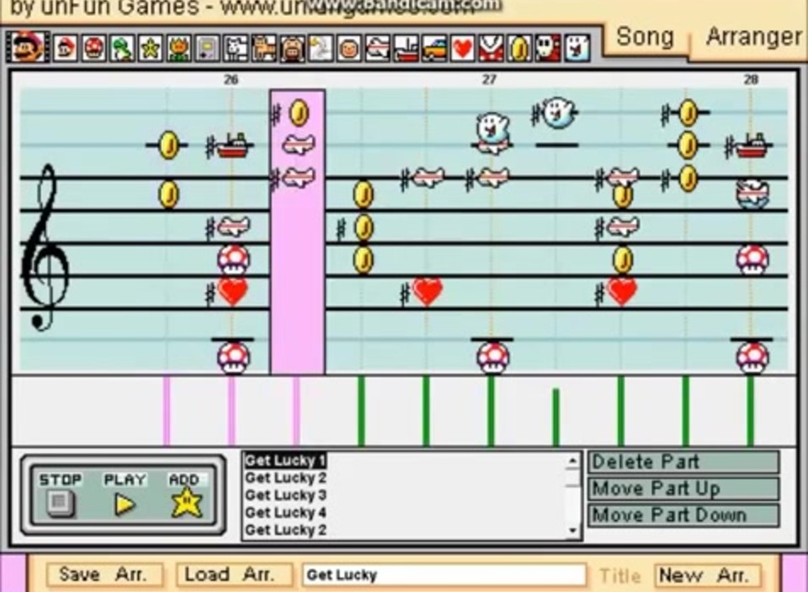Viewport: 808px width, 592px height.
Task: Adjust green volume bar under measure 27
Action: tap(491, 410)
